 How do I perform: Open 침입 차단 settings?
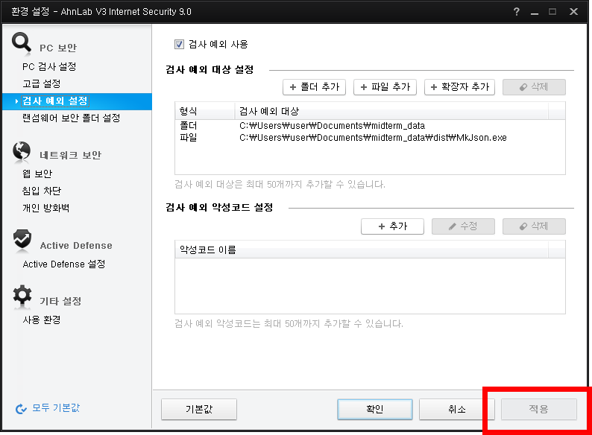coord(42,191)
